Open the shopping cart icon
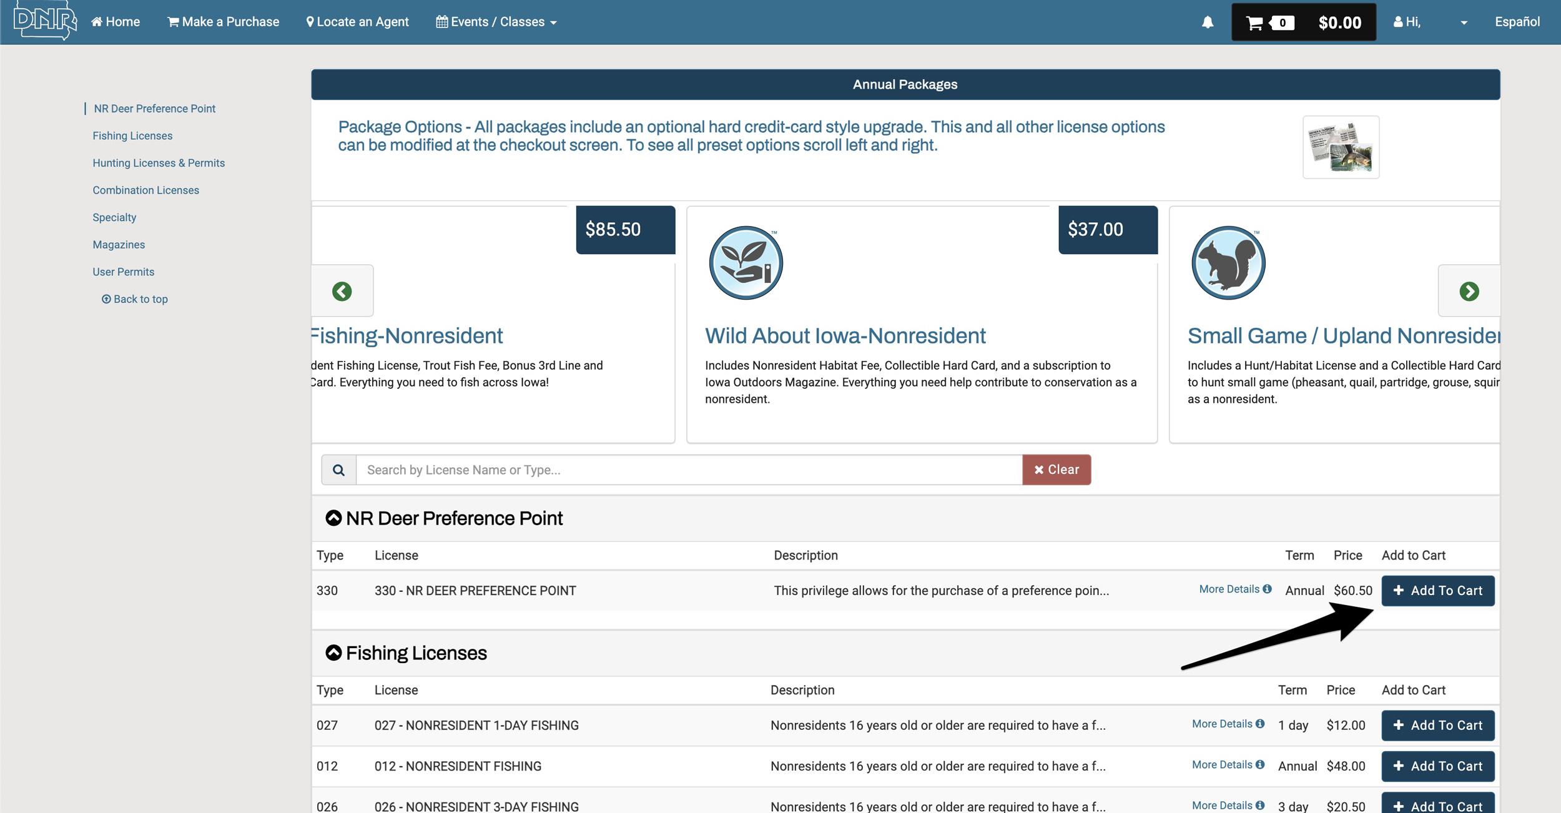Image resolution: width=1561 pixels, height=813 pixels. point(1254,23)
